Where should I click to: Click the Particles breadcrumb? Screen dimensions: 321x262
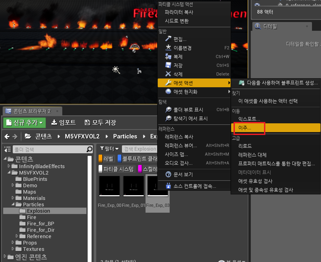click(125, 136)
